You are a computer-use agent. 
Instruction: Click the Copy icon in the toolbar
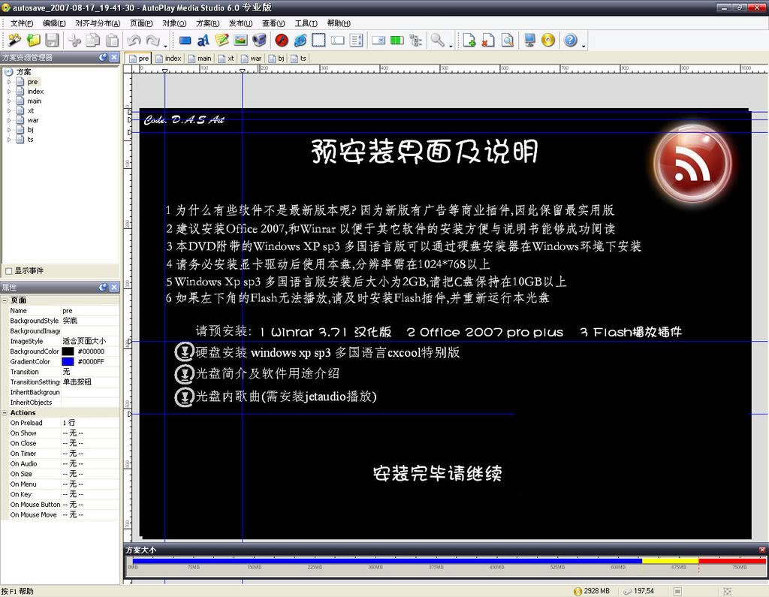coord(92,41)
